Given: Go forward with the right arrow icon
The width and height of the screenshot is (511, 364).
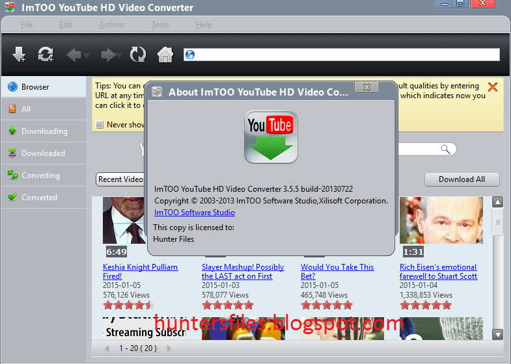Looking at the screenshot, I should 108,55.
